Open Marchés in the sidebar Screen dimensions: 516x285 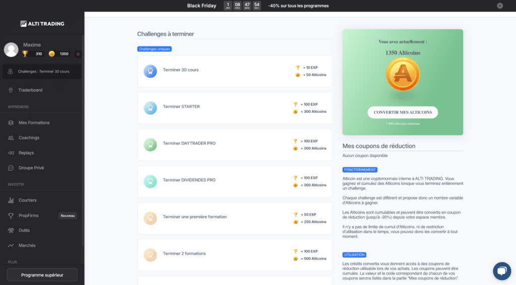[x=27, y=246]
